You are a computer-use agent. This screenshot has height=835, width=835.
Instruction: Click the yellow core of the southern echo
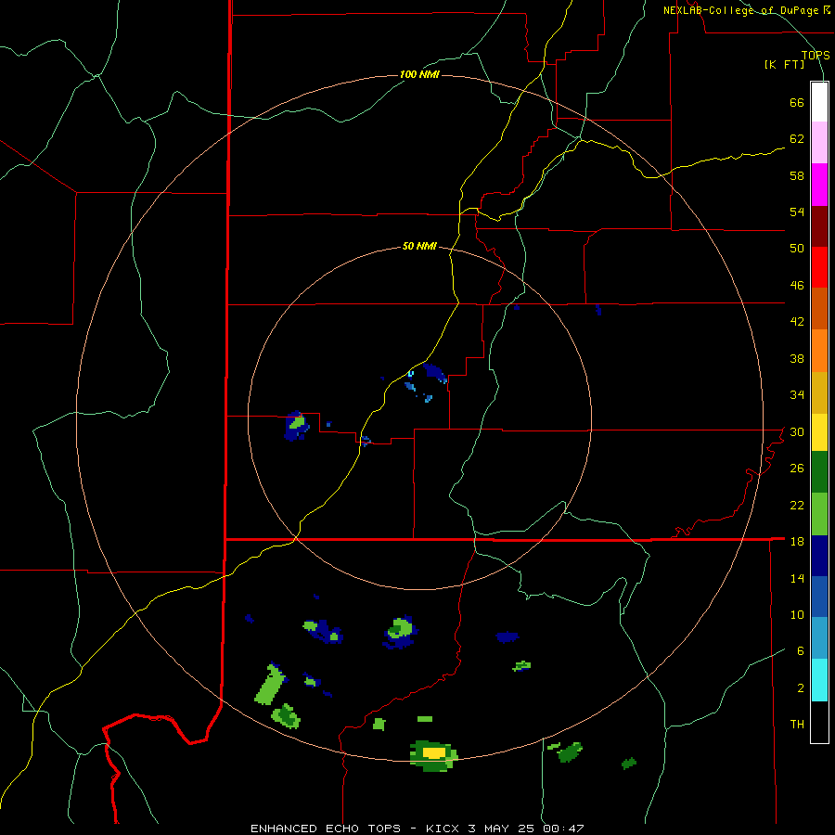[433, 752]
